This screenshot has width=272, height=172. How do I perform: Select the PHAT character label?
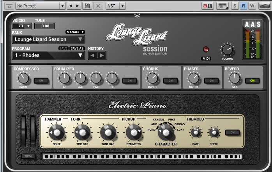pos(171,120)
